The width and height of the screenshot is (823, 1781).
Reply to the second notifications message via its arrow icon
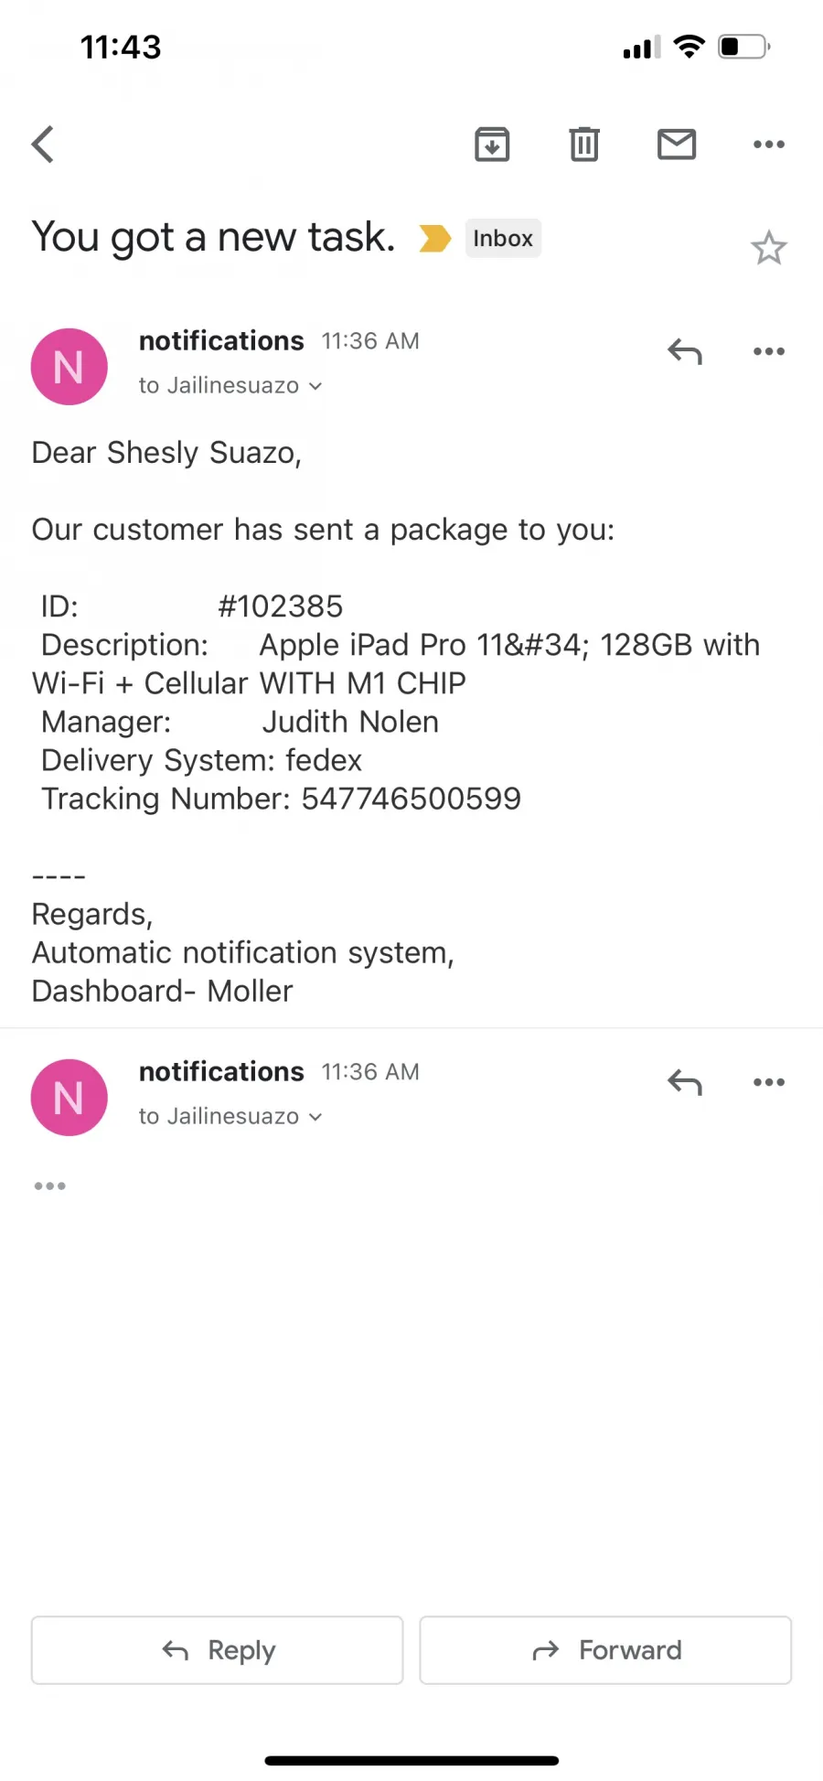pyautogui.click(x=685, y=1082)
